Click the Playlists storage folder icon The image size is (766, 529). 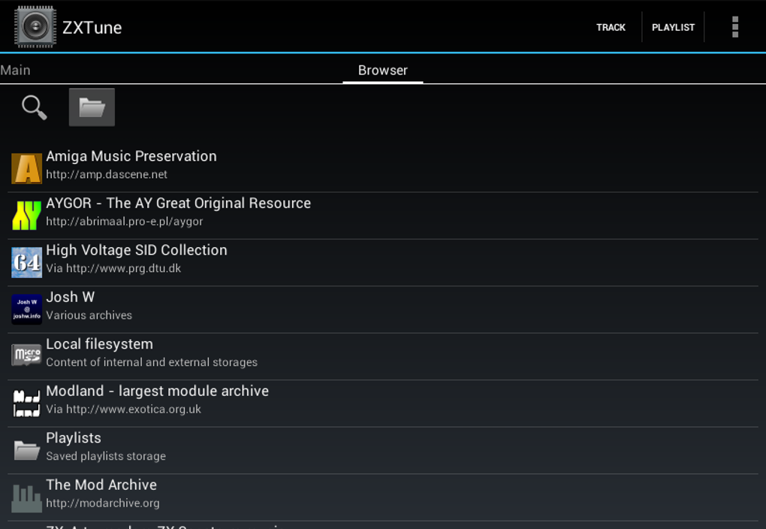[26, 449]
